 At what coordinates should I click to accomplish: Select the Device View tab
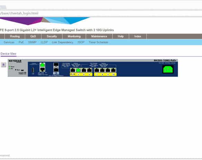pos(8,54)
